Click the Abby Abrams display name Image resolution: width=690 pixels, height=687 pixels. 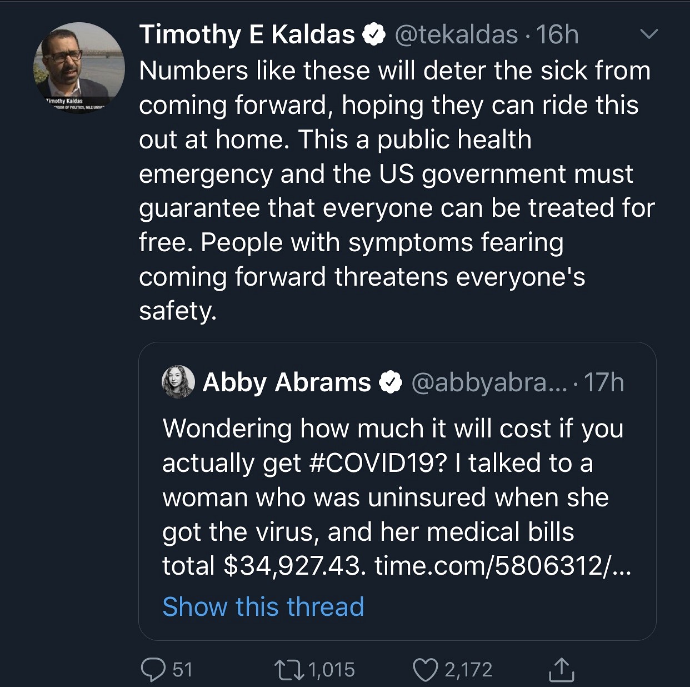tap(286, 382)
